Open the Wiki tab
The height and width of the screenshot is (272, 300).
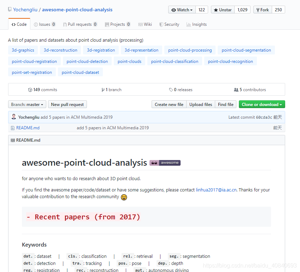point(145,24)
